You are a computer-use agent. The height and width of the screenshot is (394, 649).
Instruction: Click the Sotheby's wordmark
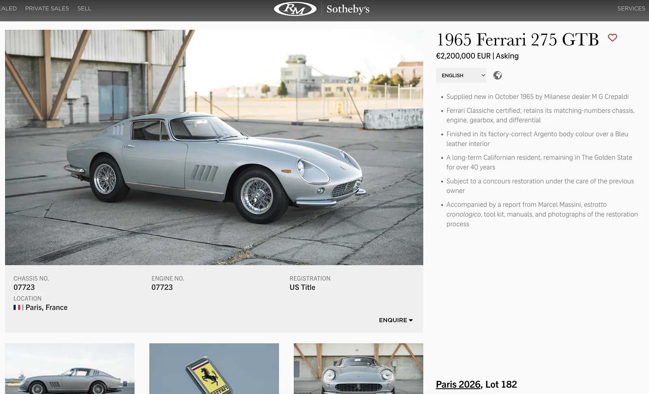pos(348,9)
